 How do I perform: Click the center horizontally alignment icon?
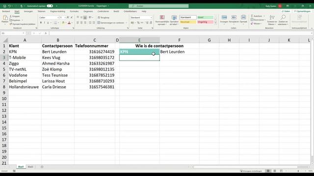(x=81, y=23)
